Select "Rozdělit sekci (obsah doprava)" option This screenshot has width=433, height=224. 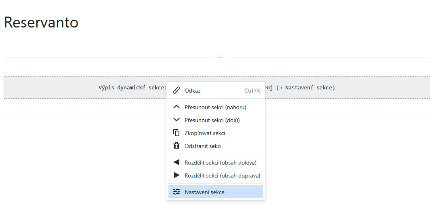(x=222, y=175)
